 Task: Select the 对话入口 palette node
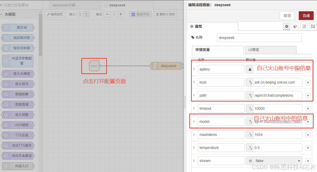[18, 166]
